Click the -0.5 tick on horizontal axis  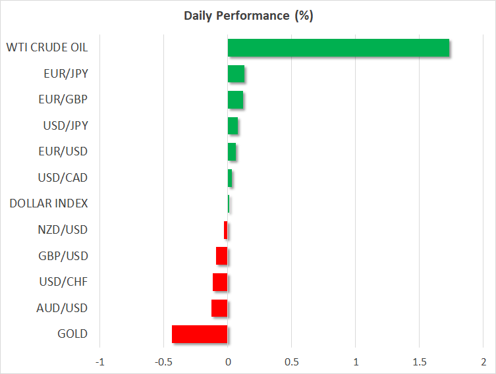tap(163, 362)
